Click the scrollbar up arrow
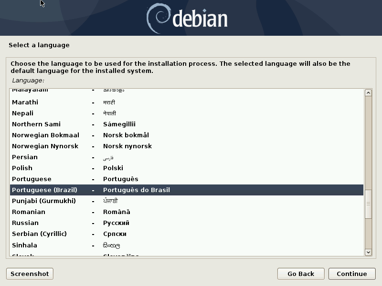Image resolution: width=382 pixels, height=286 pixels. click(368, 92)
